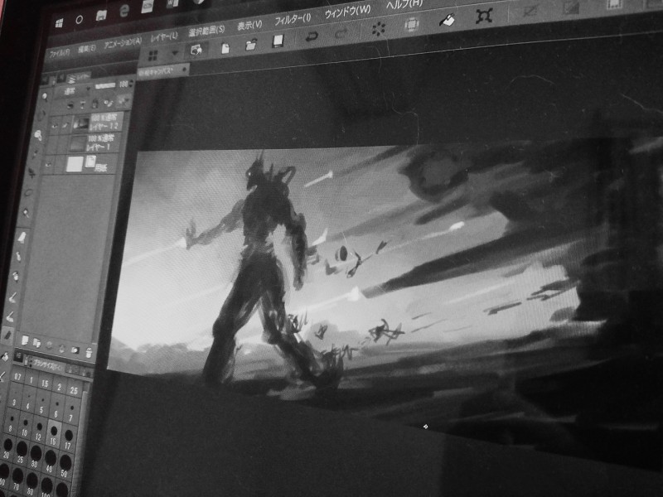The width and height of the screenshot is (663, 497).
Task: Click the new vector layer icon beside it
Action: pos(36,343)
